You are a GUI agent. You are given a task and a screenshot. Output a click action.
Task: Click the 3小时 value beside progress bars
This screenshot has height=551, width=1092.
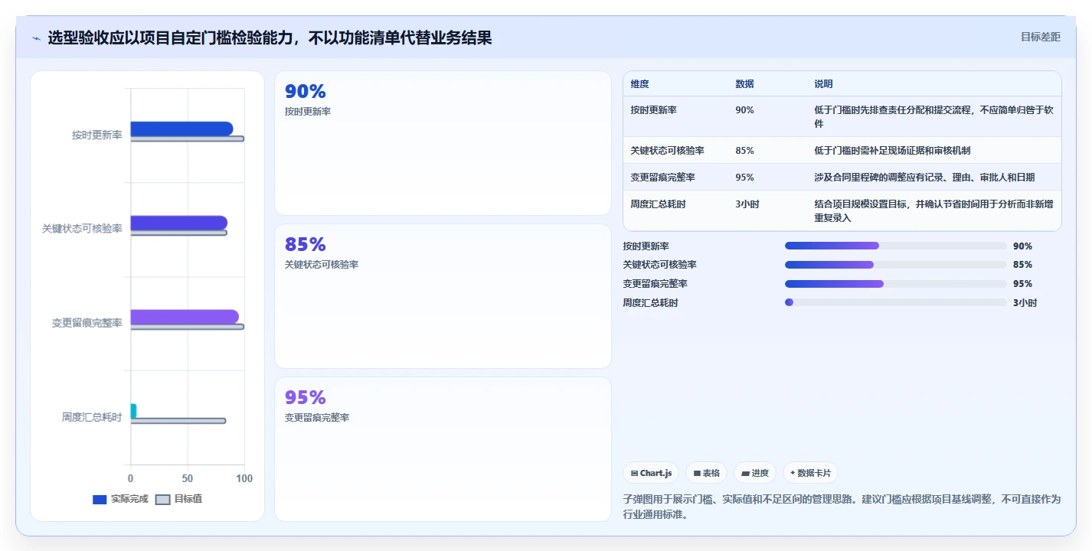tap(1025, 303)
